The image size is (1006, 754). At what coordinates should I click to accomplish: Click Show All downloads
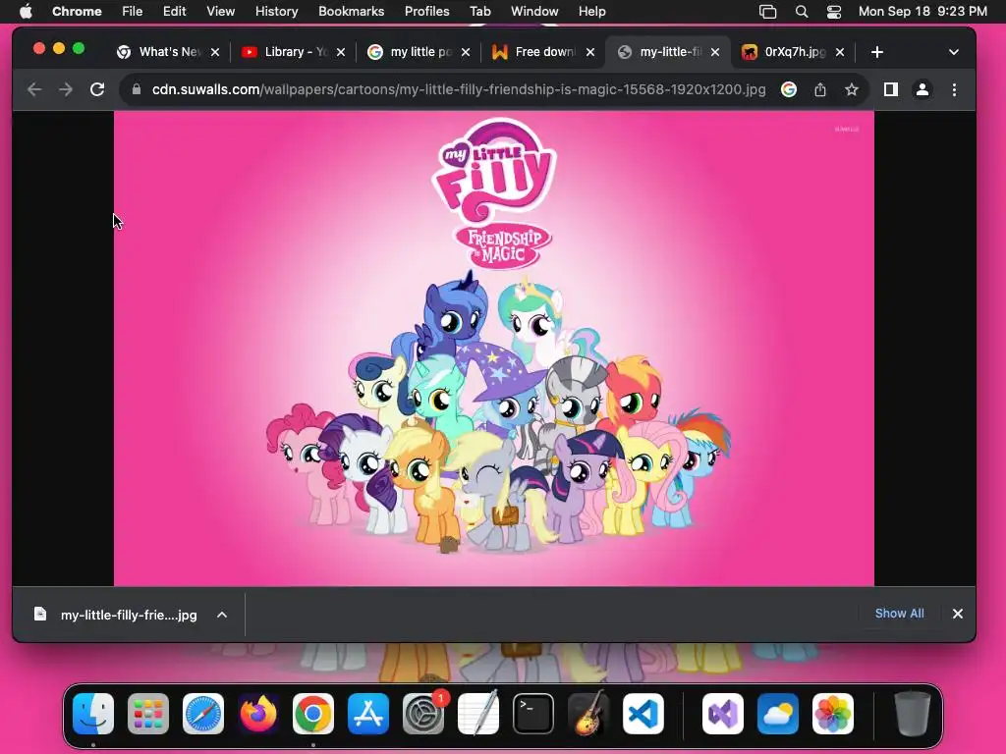[x=900, y=614]
